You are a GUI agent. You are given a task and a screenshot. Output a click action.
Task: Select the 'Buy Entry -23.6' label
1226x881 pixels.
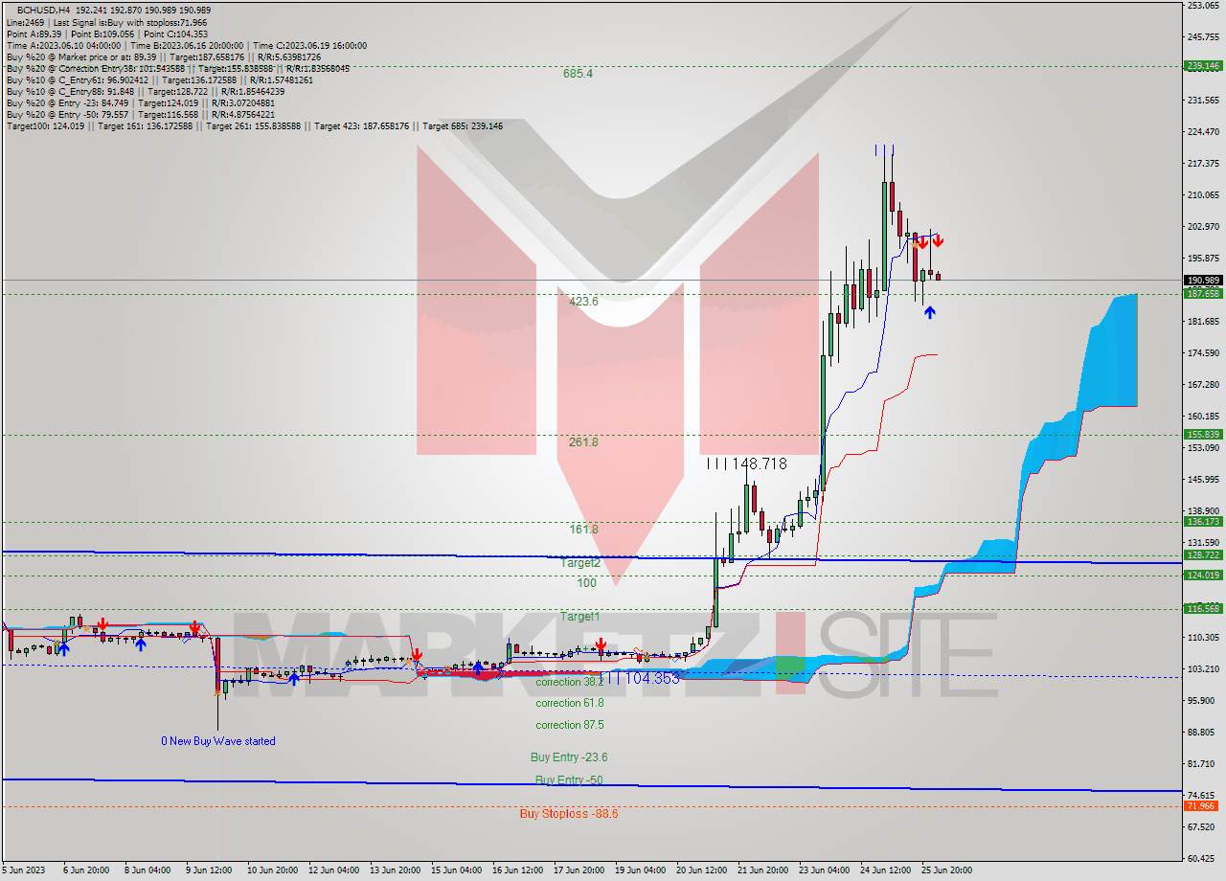(x=569, y=757)
